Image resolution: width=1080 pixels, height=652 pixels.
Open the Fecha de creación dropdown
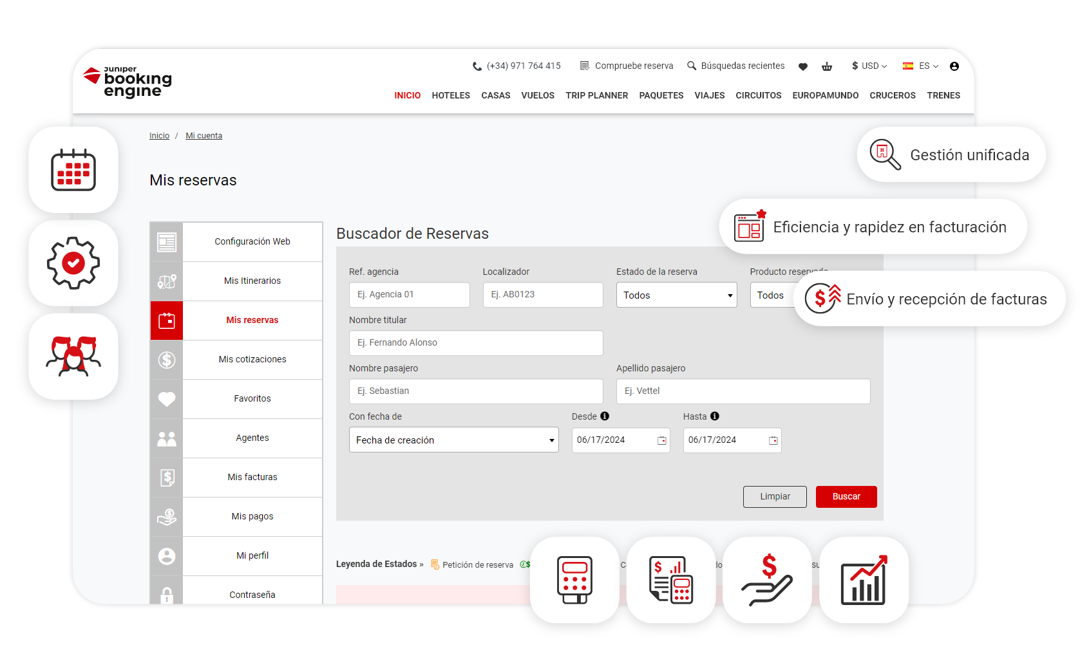[453, 440]
